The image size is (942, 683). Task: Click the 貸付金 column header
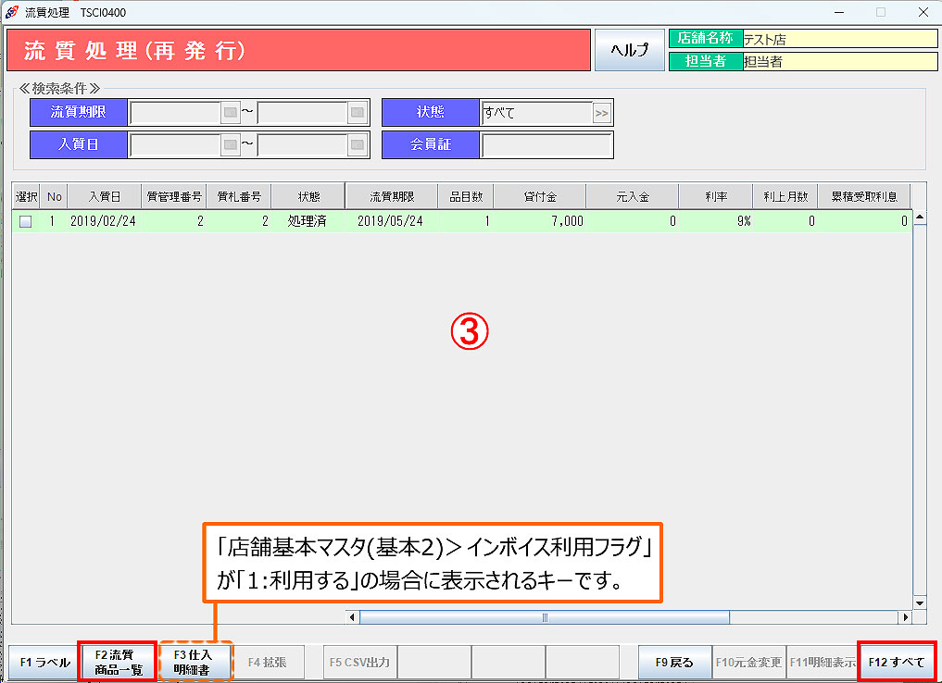tap(540, 196)
